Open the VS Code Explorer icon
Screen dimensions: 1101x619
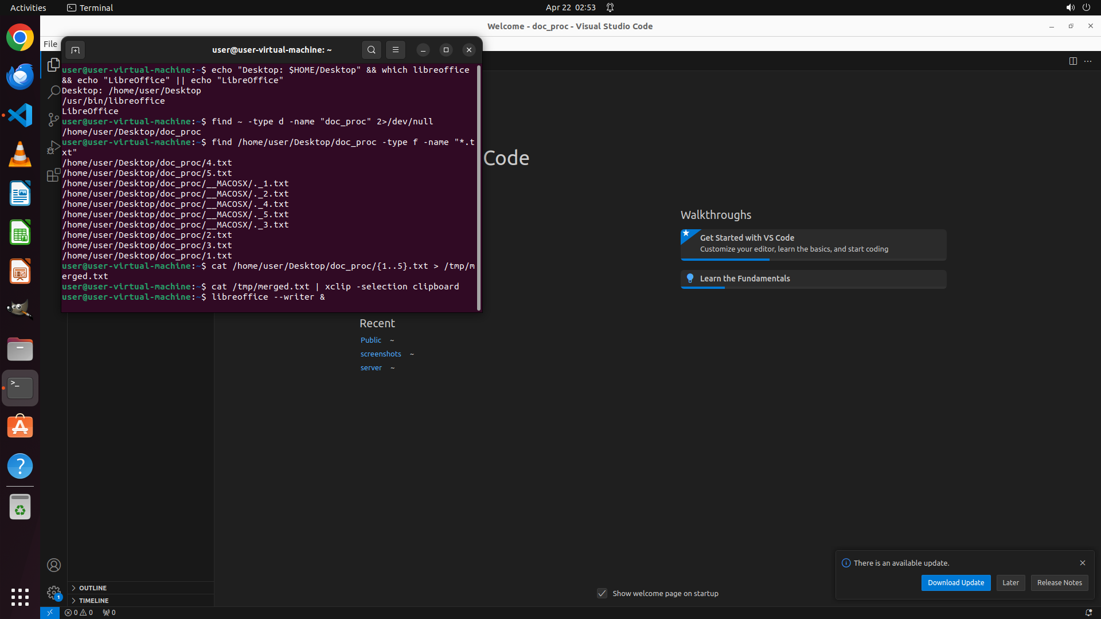pyautogui.click(x=53, y=65)
